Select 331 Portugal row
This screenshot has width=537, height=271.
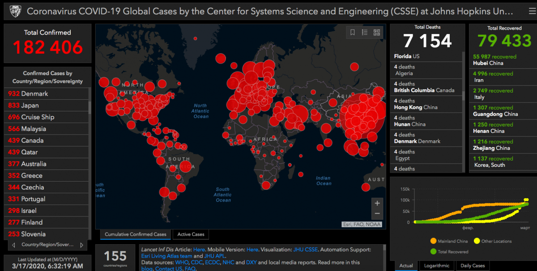(47, 199)
